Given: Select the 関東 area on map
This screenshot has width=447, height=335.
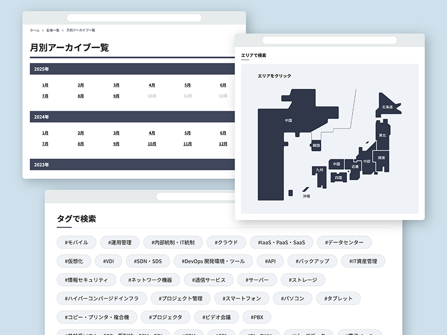Looking at the screenshot, I should [382, 157].
